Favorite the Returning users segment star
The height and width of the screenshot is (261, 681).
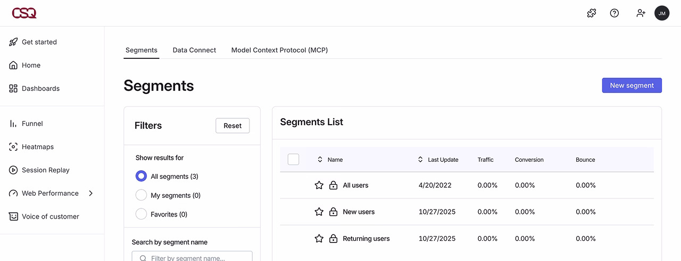pos(319,239)
